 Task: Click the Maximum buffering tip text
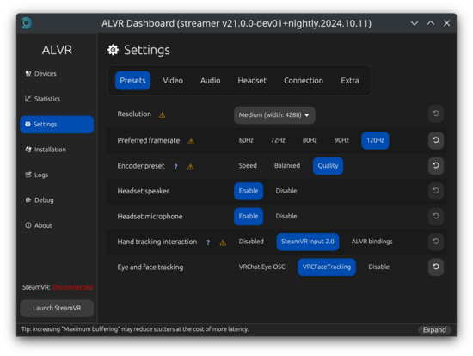[x=135, y=329]
